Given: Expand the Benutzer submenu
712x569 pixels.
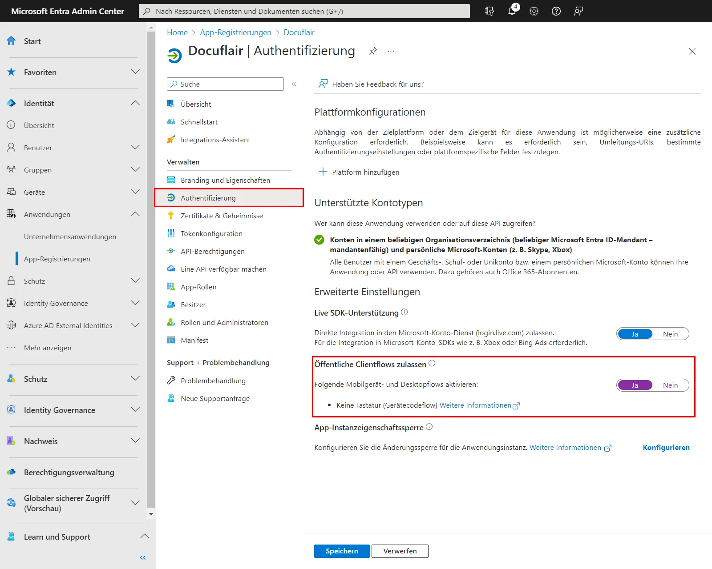Looking at the screenshot, I should coord(135,148).
